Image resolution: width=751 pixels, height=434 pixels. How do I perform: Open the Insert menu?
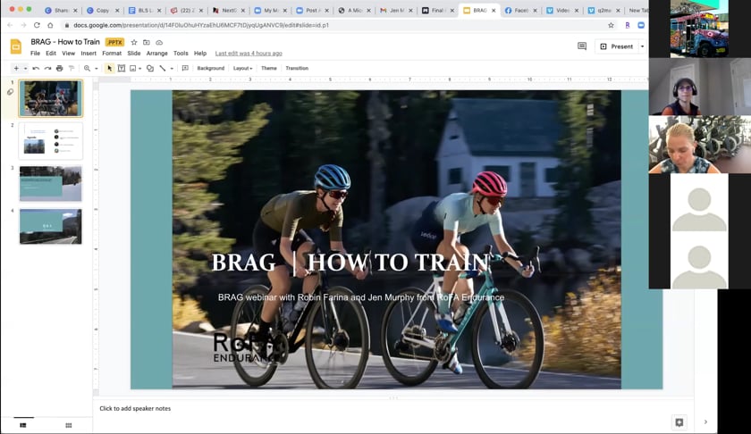[89, 54]
